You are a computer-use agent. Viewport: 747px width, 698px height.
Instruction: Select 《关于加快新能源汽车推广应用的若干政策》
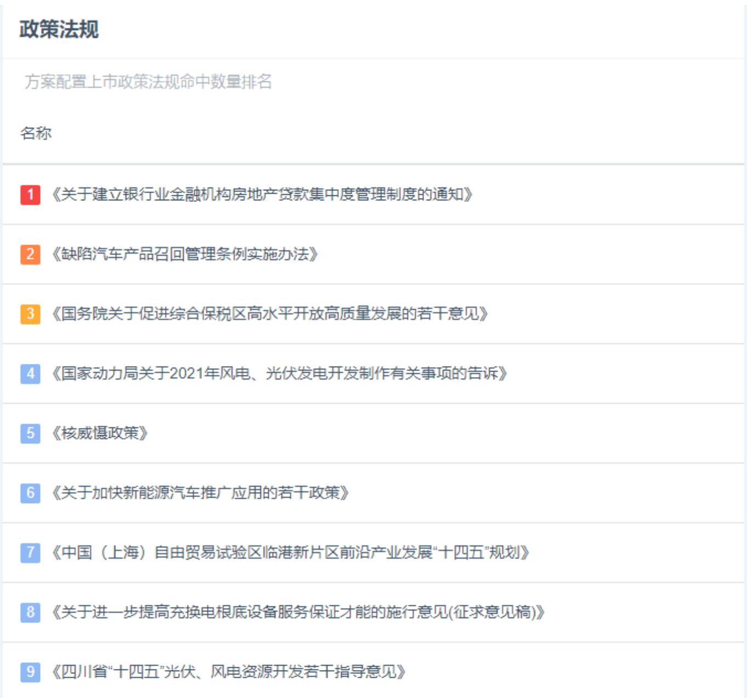[200, 493]
